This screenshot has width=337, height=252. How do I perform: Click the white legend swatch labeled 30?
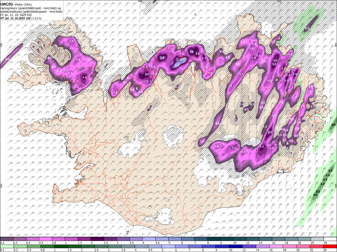click(330, 239)
